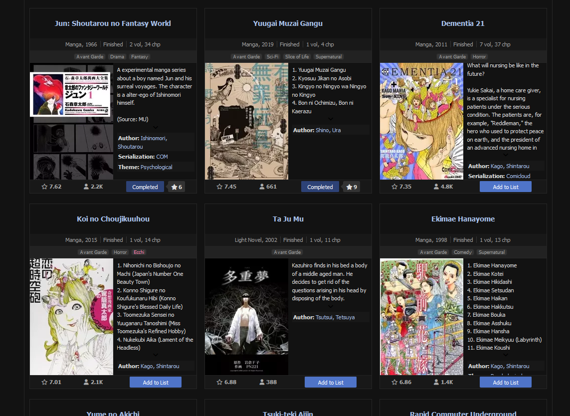
Task: Add Ekimae Hanayome to list
Action: point(506,383)
